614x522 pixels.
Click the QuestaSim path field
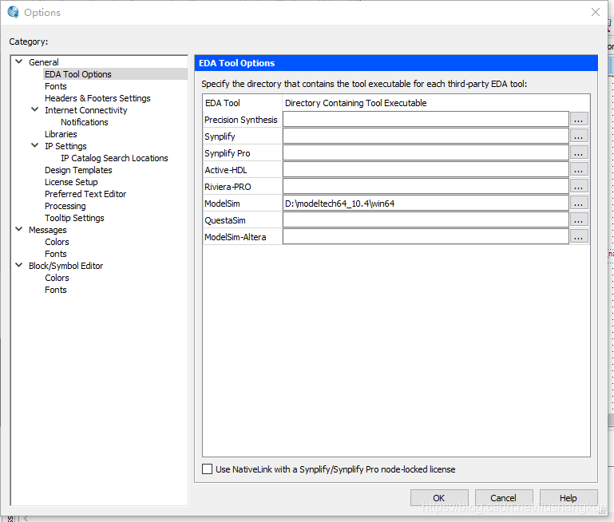click(426, 220)
